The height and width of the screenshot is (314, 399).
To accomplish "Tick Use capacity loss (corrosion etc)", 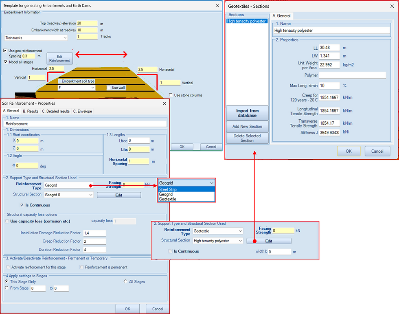I will [7, 221].
